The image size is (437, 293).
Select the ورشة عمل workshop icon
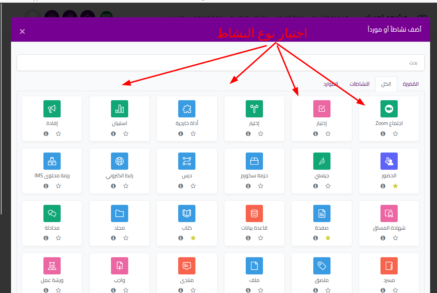[52, 266]
